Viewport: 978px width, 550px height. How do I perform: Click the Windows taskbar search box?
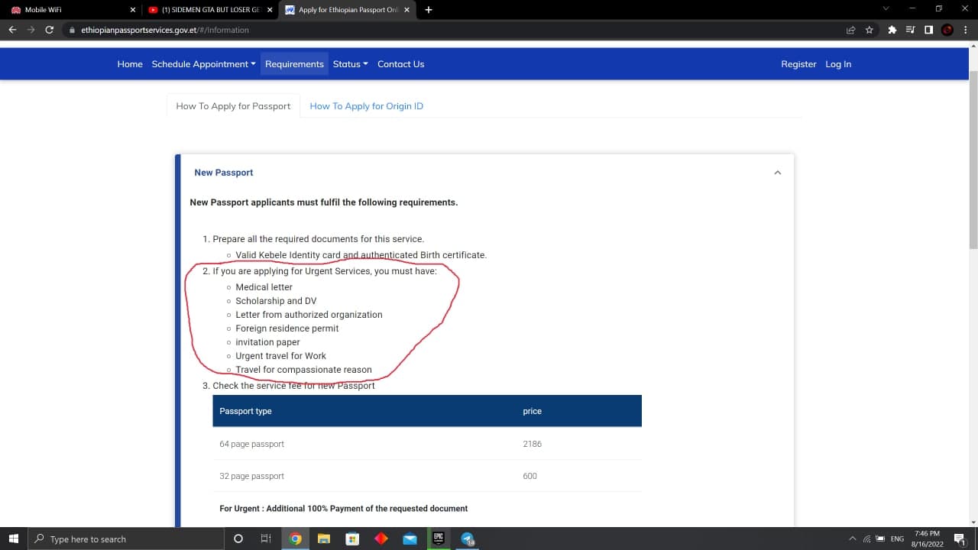[125, 539]
